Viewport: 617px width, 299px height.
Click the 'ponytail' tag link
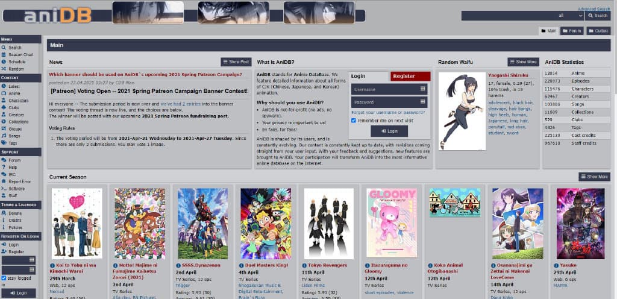(497, 127)
